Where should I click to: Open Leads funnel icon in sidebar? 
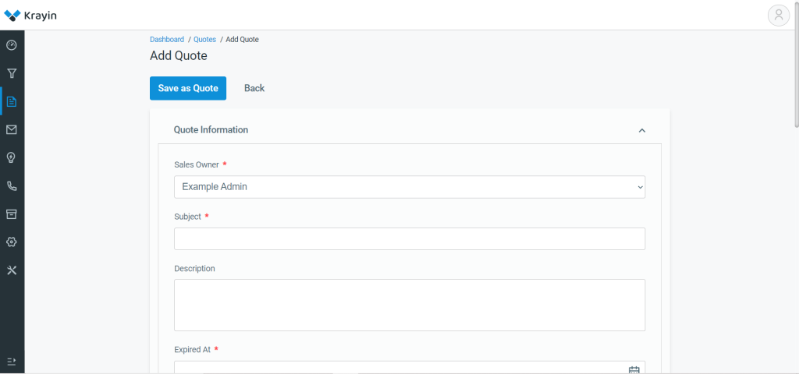click(12, 73)
